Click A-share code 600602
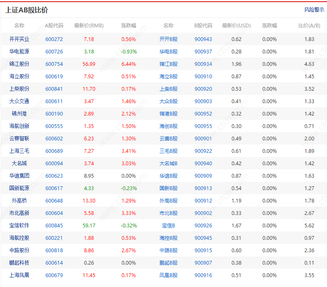This screenshot has height=287, width=327. 54,139
